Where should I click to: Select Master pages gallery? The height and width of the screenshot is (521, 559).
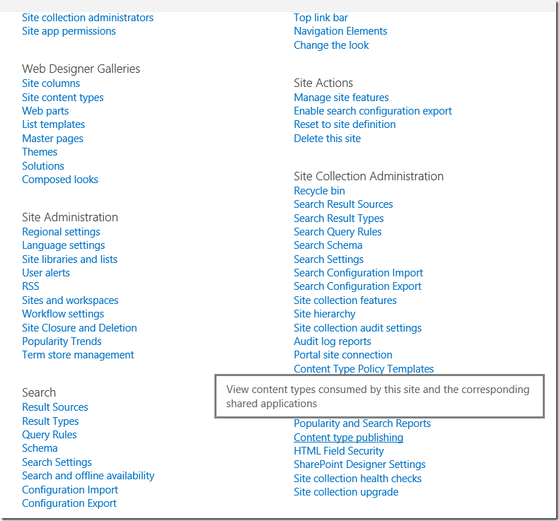coord(53,139)
